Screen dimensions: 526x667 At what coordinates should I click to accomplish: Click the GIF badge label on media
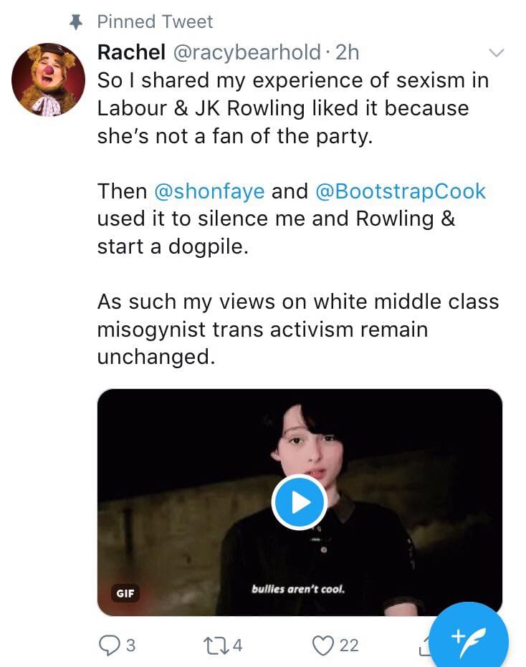125,593
